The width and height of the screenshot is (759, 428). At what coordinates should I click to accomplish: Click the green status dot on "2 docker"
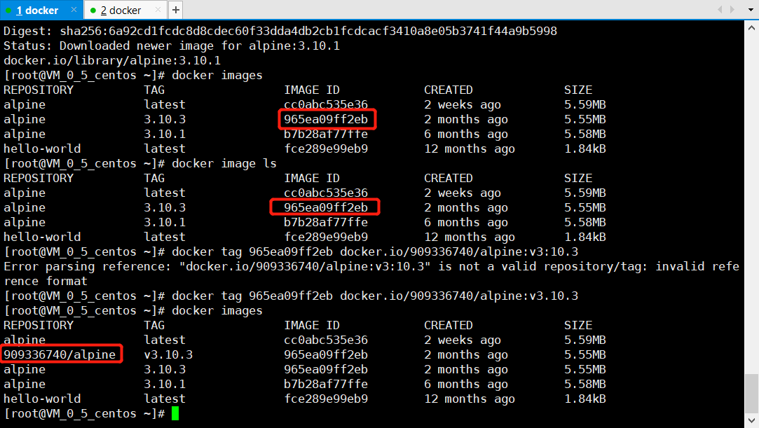tap(93, 11)
